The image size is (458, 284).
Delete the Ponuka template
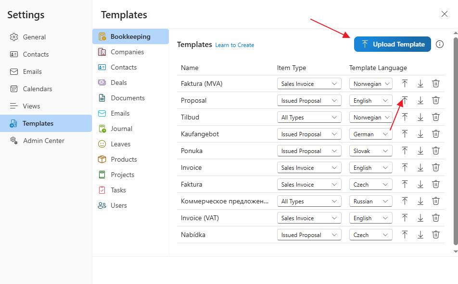435,151
